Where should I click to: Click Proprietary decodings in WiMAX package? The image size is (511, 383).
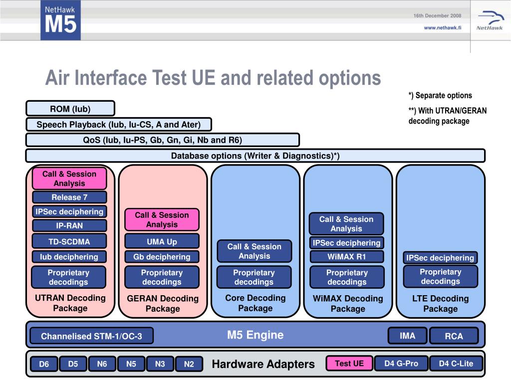(347, 277)
